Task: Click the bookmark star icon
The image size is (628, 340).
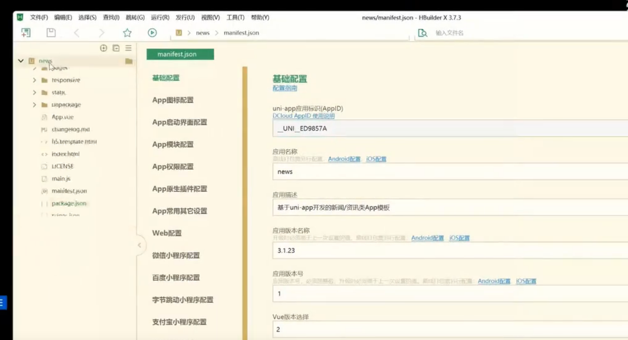Action: 127,33
